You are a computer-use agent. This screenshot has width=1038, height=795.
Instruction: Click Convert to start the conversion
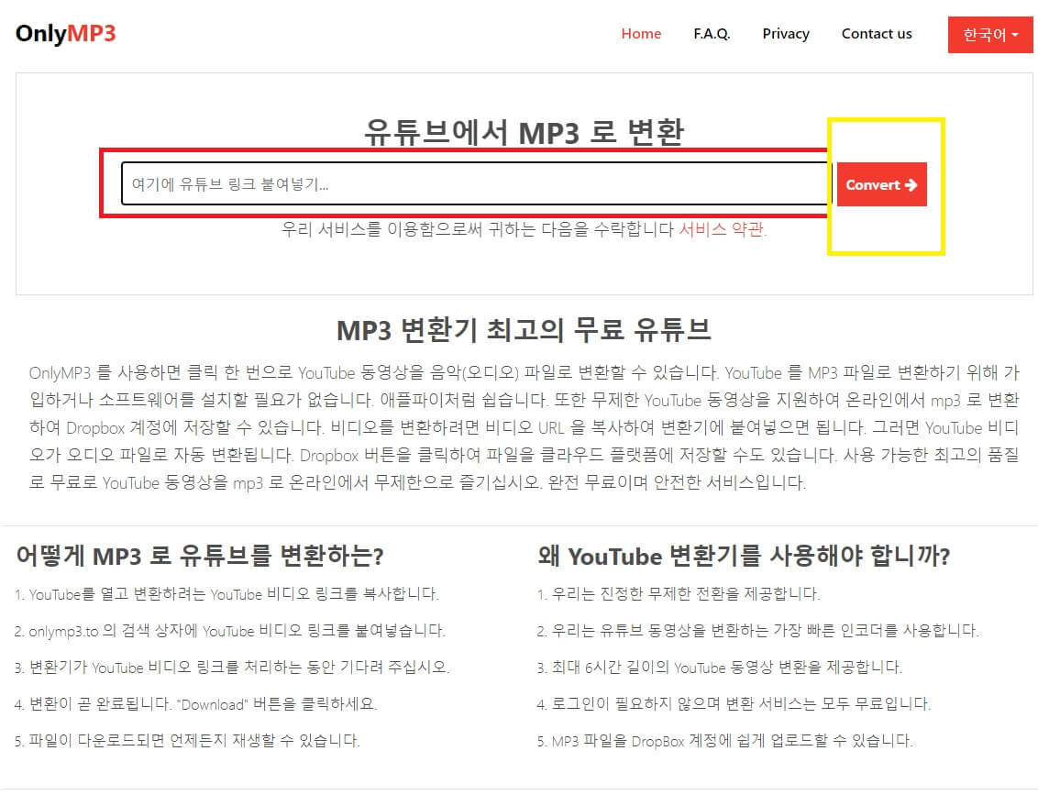[880, 184]
